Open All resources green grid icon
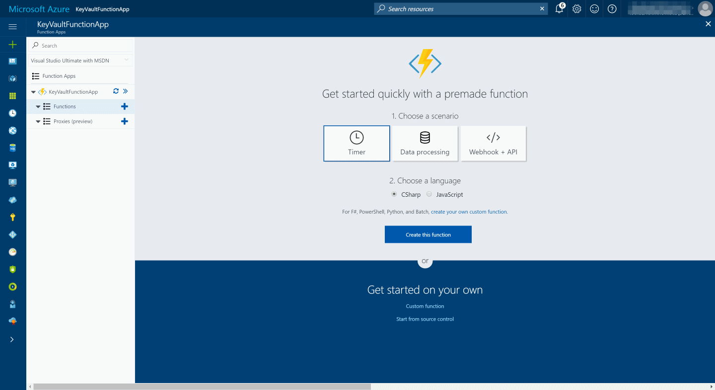The image size is (715, 390). [13, 96]
